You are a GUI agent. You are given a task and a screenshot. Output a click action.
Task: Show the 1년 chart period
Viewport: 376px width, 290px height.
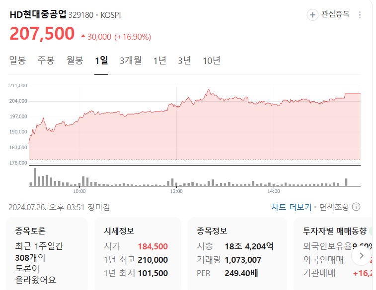[x=160, y=60]
